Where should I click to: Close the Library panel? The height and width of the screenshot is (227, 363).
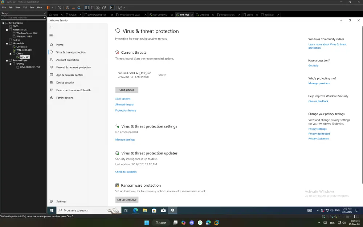45,13
